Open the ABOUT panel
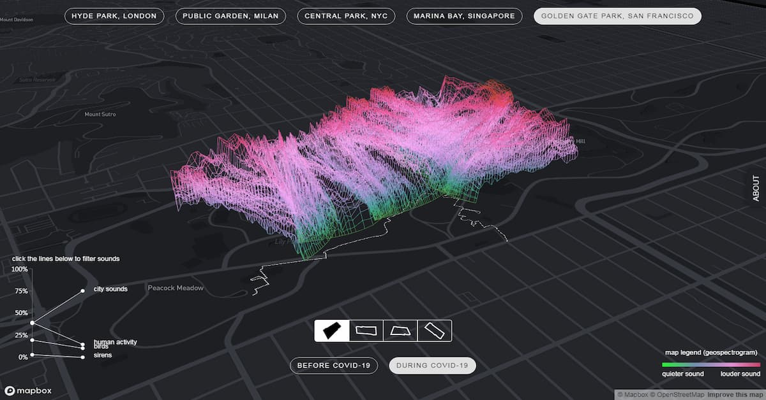The width and height of the screenshot is (766, 400). [755, 187]
